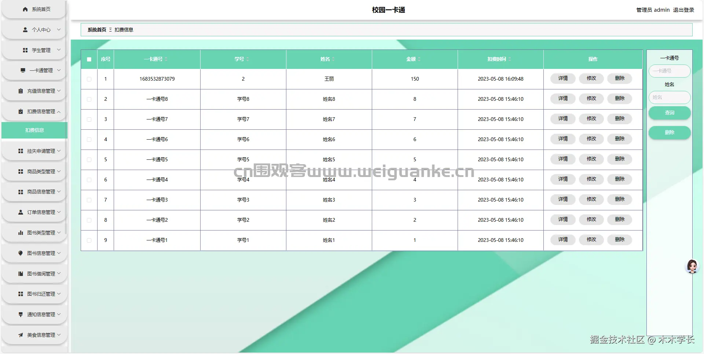Select the 图书归还管理 grid icon
This screenshot has height=354, width=704.
tap(21, 294)
